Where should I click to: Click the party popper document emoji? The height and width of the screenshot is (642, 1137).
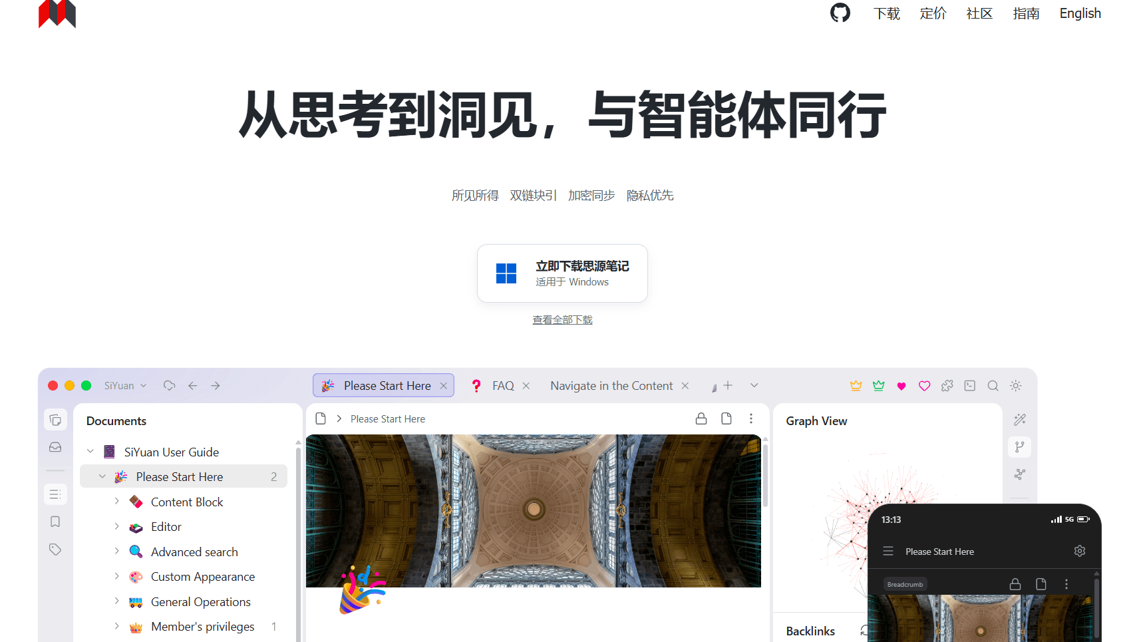[x=363, y=589]
